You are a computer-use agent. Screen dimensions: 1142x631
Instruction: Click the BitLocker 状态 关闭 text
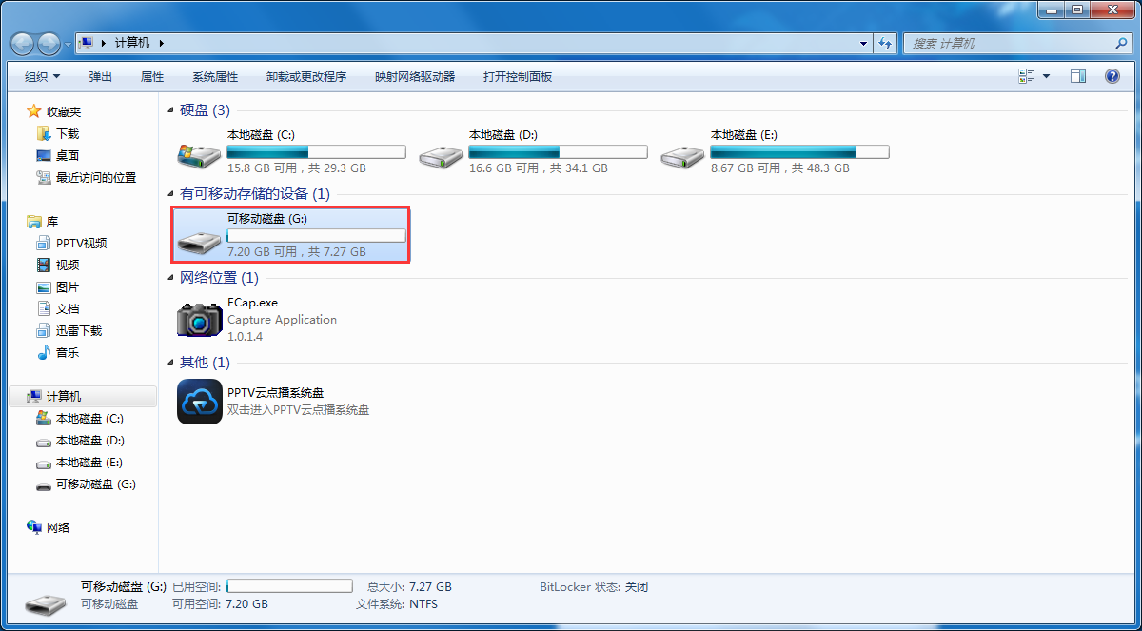594,587
